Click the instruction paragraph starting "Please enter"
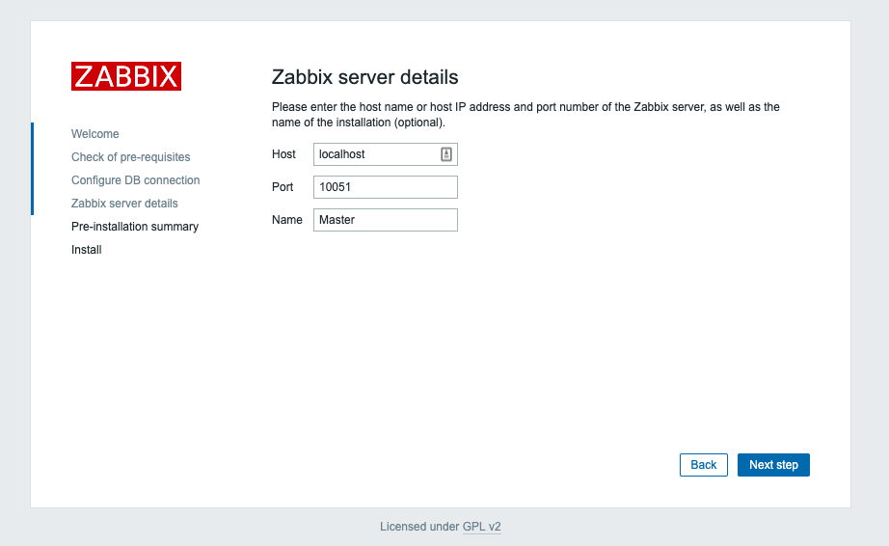Image resolution: width=889 pixels, height=546 pixels. (525, 115)
